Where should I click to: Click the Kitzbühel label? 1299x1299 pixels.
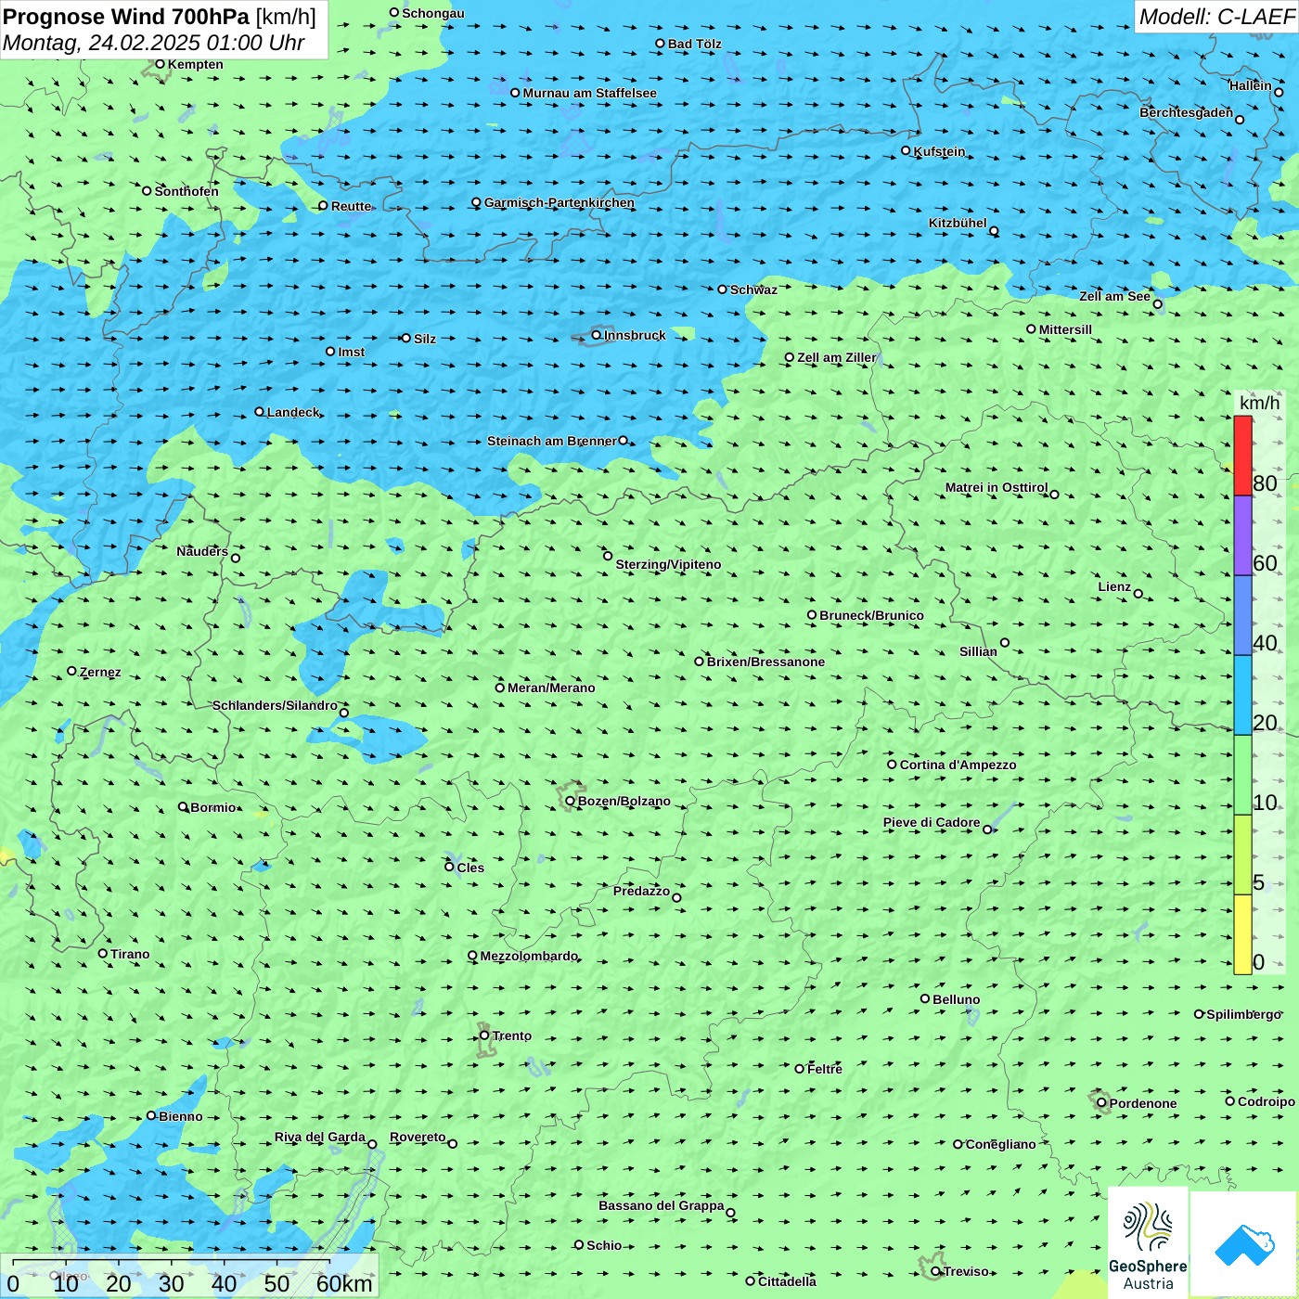pos(958,223)
